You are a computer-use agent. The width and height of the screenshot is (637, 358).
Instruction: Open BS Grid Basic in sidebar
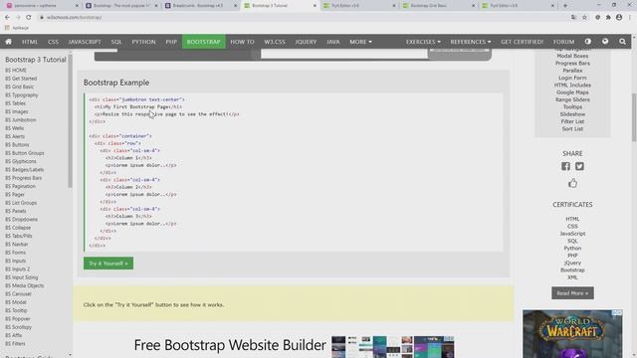pos(20,87)
